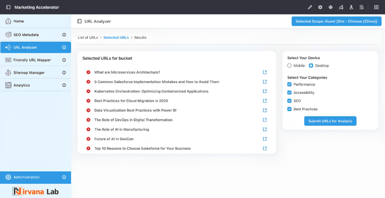The width and height of the screenshot is (385, 198).
Task: Click the panel icon next to the URL Analyzer title
Action: 79,21
